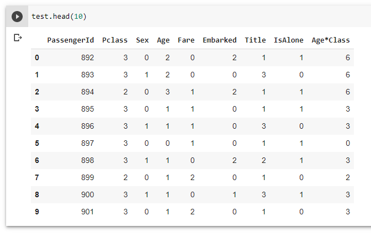
Task: Select the Embarked column header
Action: pyautogui.click(x=220, y=40)
